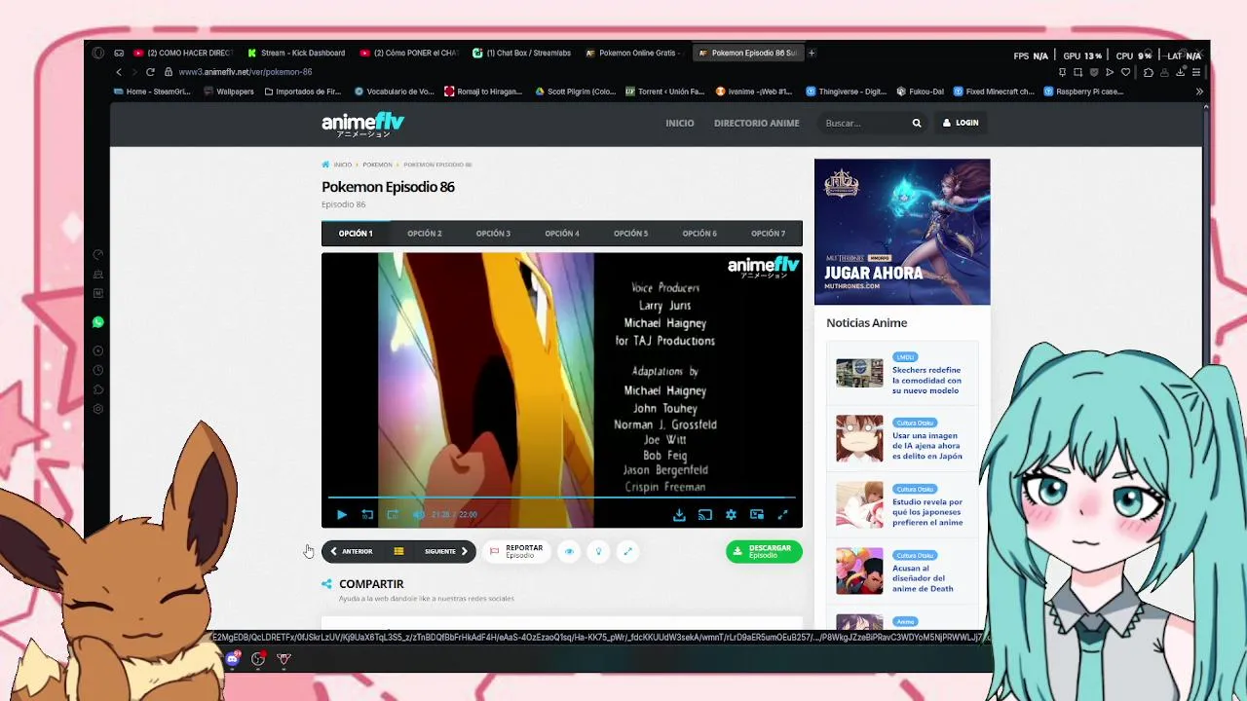Click the COMPARTIR share icon
Screen dimensions: 1247x701
click(326, 584)
